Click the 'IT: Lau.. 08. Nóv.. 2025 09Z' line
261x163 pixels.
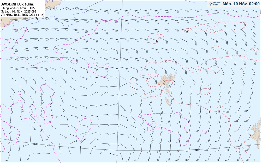[18, 11]
